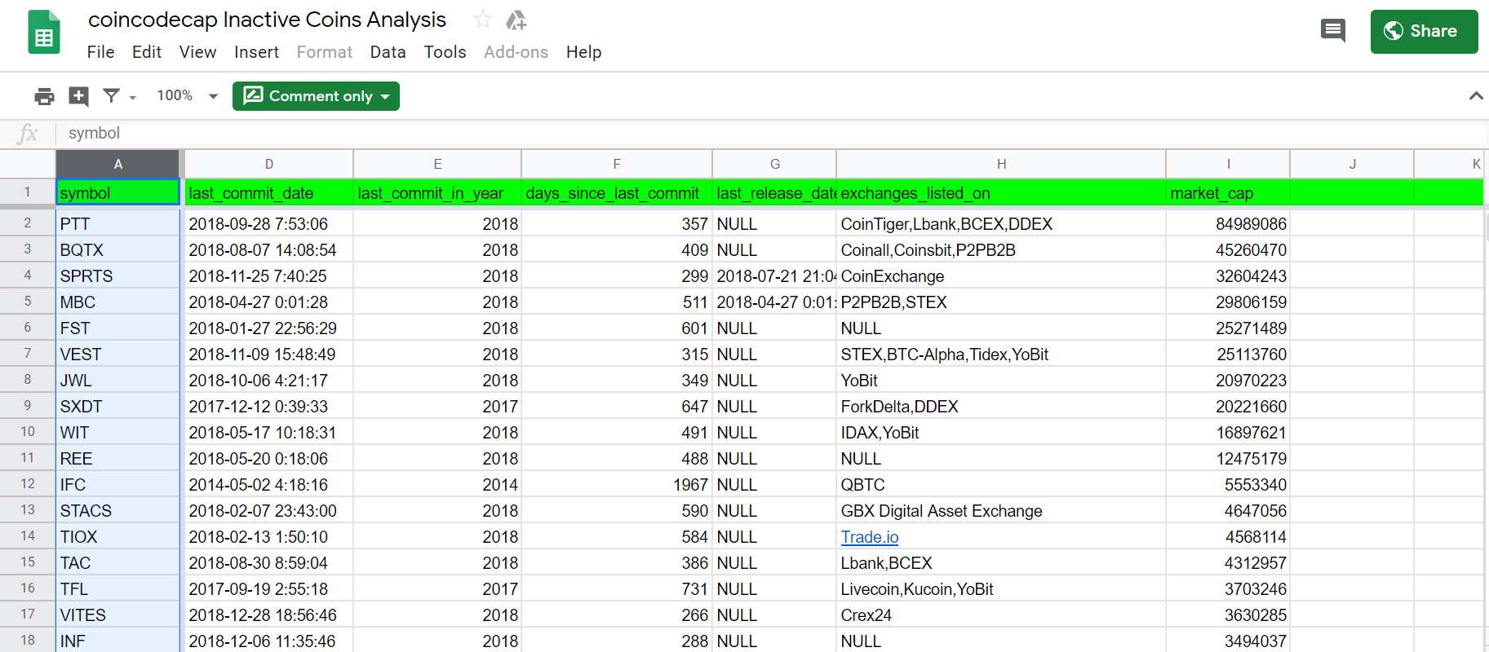Open the Trade.io link
1489x652 pixels.
(x=870, y=537)
